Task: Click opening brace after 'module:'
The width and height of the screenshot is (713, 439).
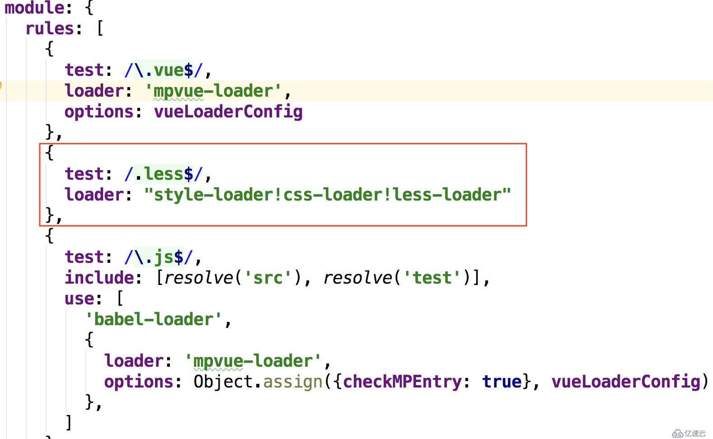Action: [89, 8]
